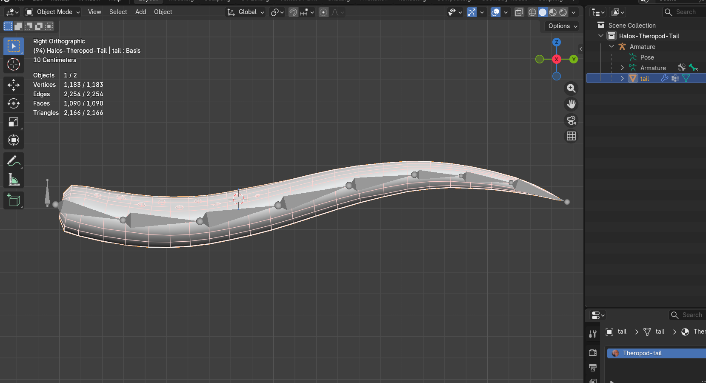The height and width of the screenshot is (383, 706).
Task: Click the green Y axis gizmo ball
Action: (x=574, y=59)
